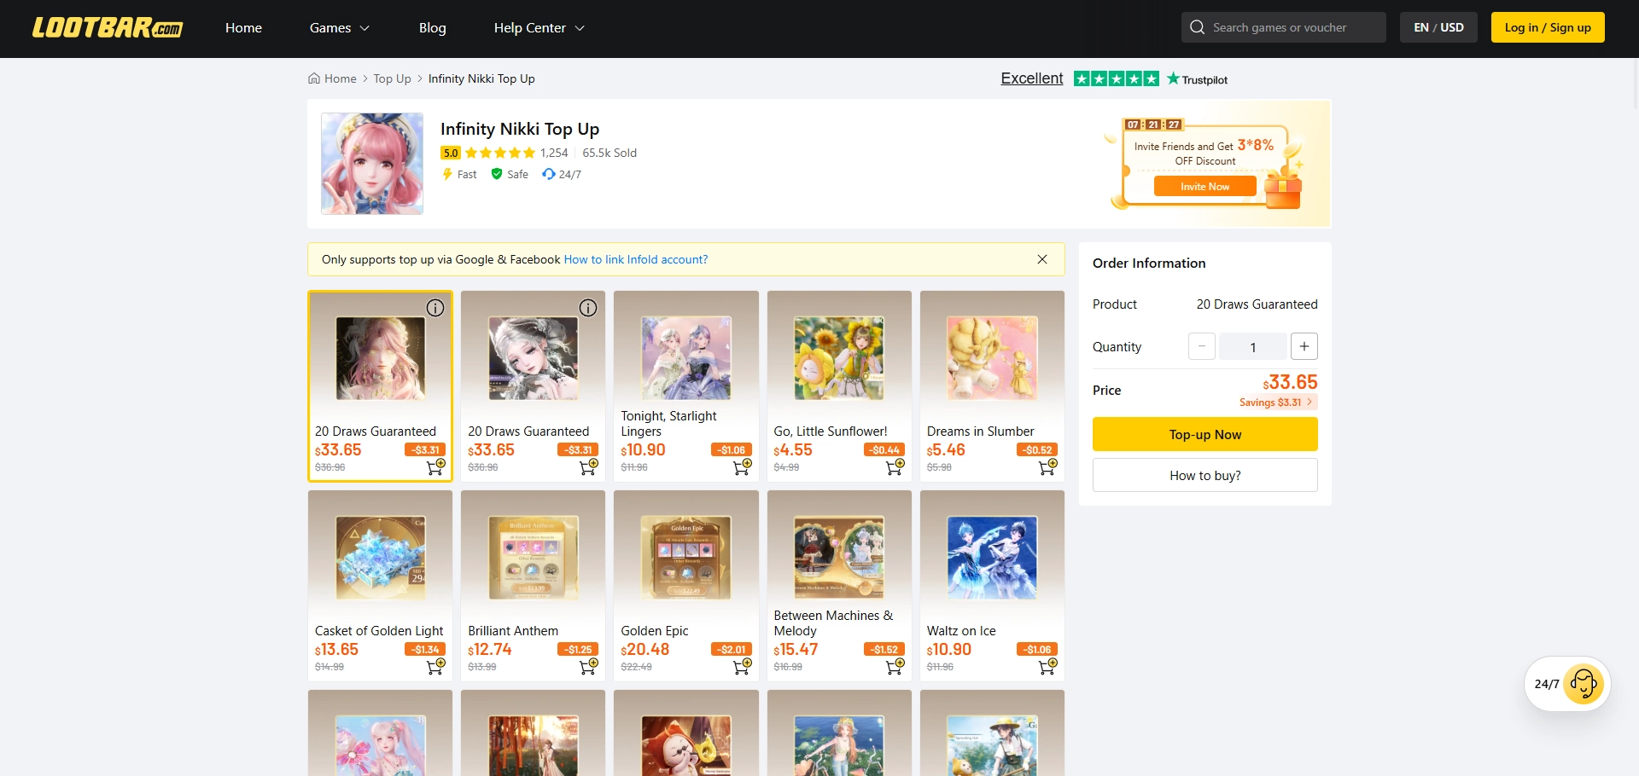Click the Log in / Sign up button
The image size is (1639, 776).
tap(1548, 27)
